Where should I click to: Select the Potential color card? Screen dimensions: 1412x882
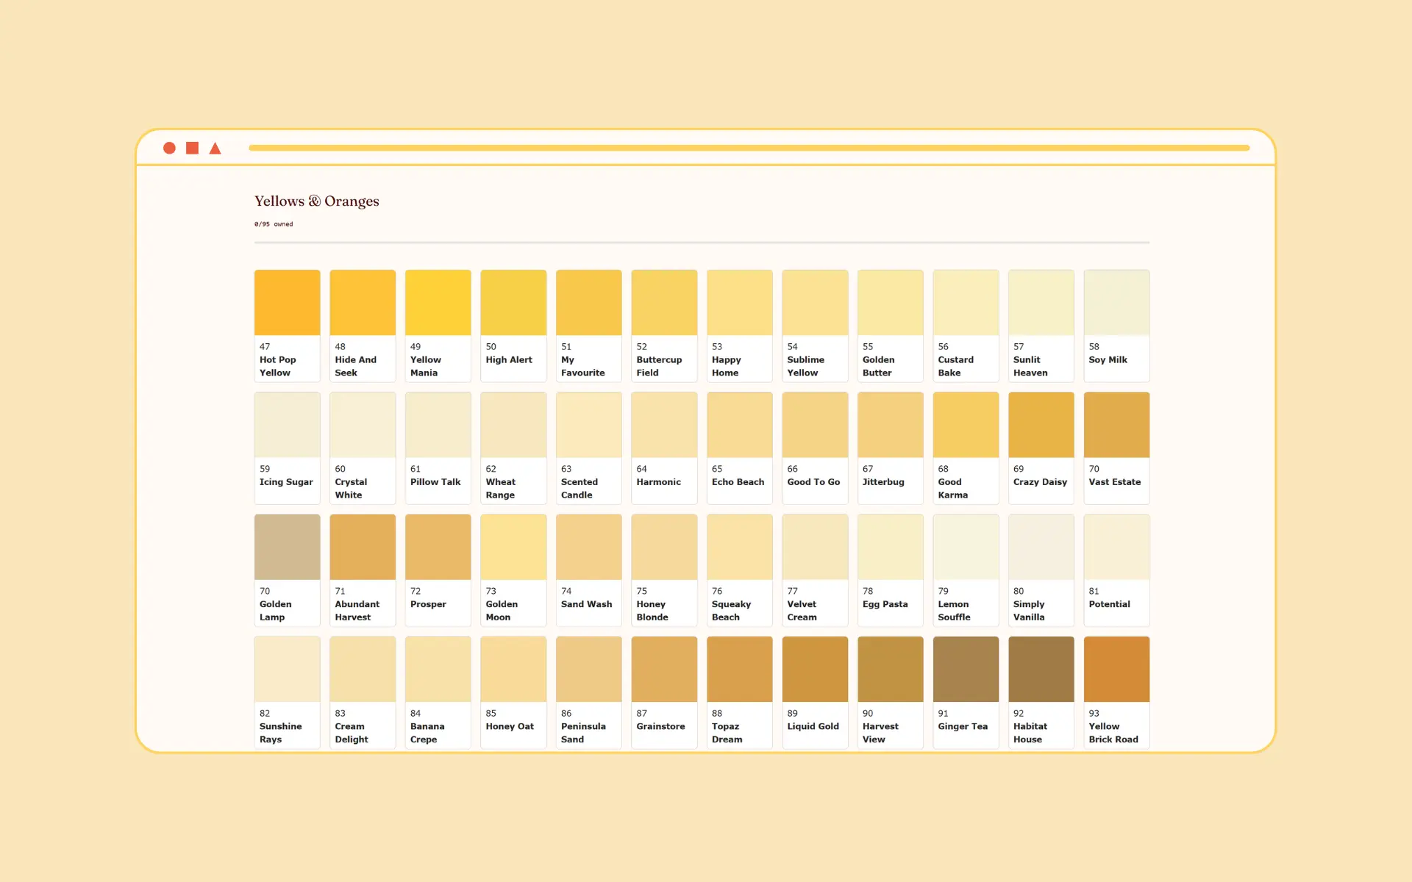[1116, 570]
